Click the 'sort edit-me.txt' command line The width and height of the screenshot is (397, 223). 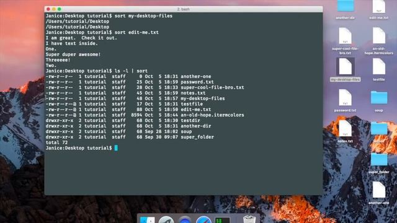point(102,32)
